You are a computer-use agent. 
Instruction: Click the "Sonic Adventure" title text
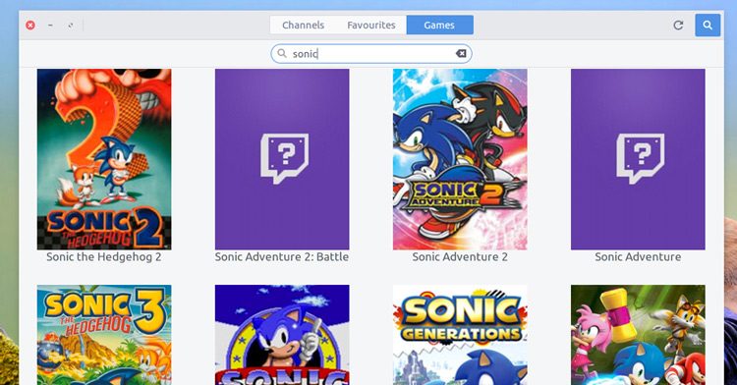(638, 256)
